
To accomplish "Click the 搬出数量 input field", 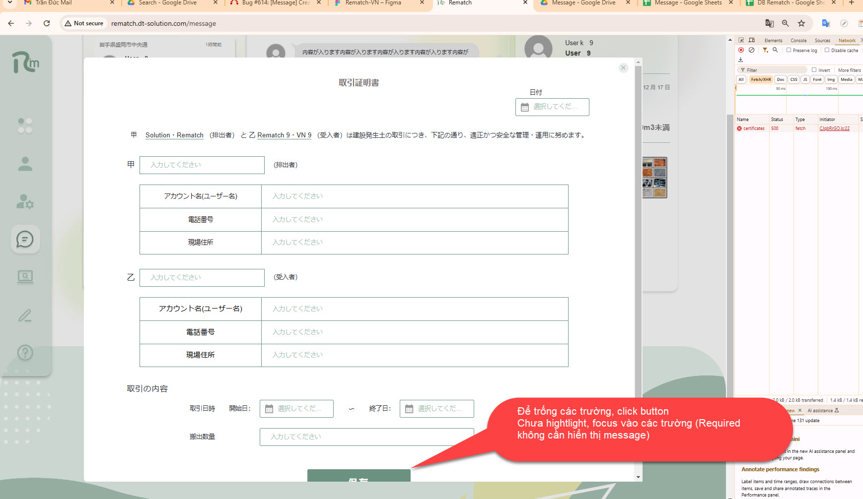I will tap(366, 437).
